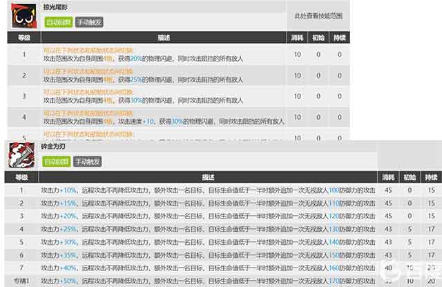Click level number 6 in the 碎金为刃 table
This screenshot has width=442, height=287.
pyautogui.click(x=21, y=254)
